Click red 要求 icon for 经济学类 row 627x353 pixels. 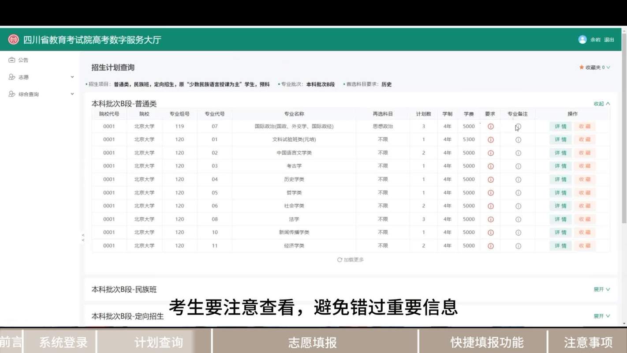(490, 246)
